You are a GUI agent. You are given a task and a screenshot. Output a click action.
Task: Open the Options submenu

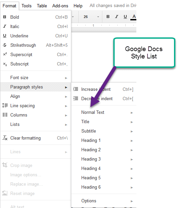pos(104,201)
